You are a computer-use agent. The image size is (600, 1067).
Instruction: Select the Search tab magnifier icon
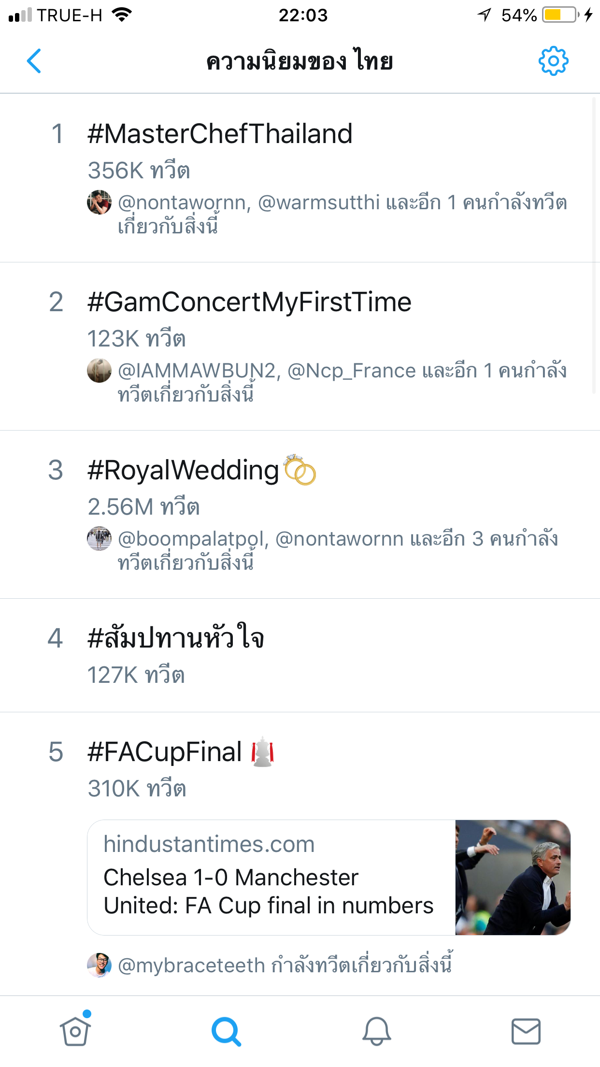pos(226,1032)
